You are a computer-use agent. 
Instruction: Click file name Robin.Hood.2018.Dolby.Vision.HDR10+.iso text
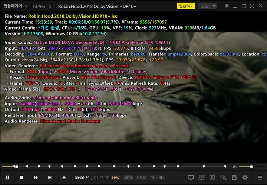(73, 16)
